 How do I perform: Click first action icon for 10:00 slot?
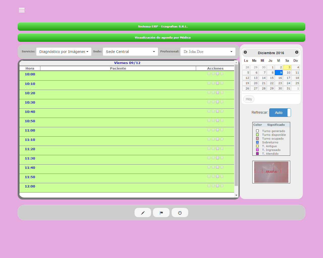(209, 74)
